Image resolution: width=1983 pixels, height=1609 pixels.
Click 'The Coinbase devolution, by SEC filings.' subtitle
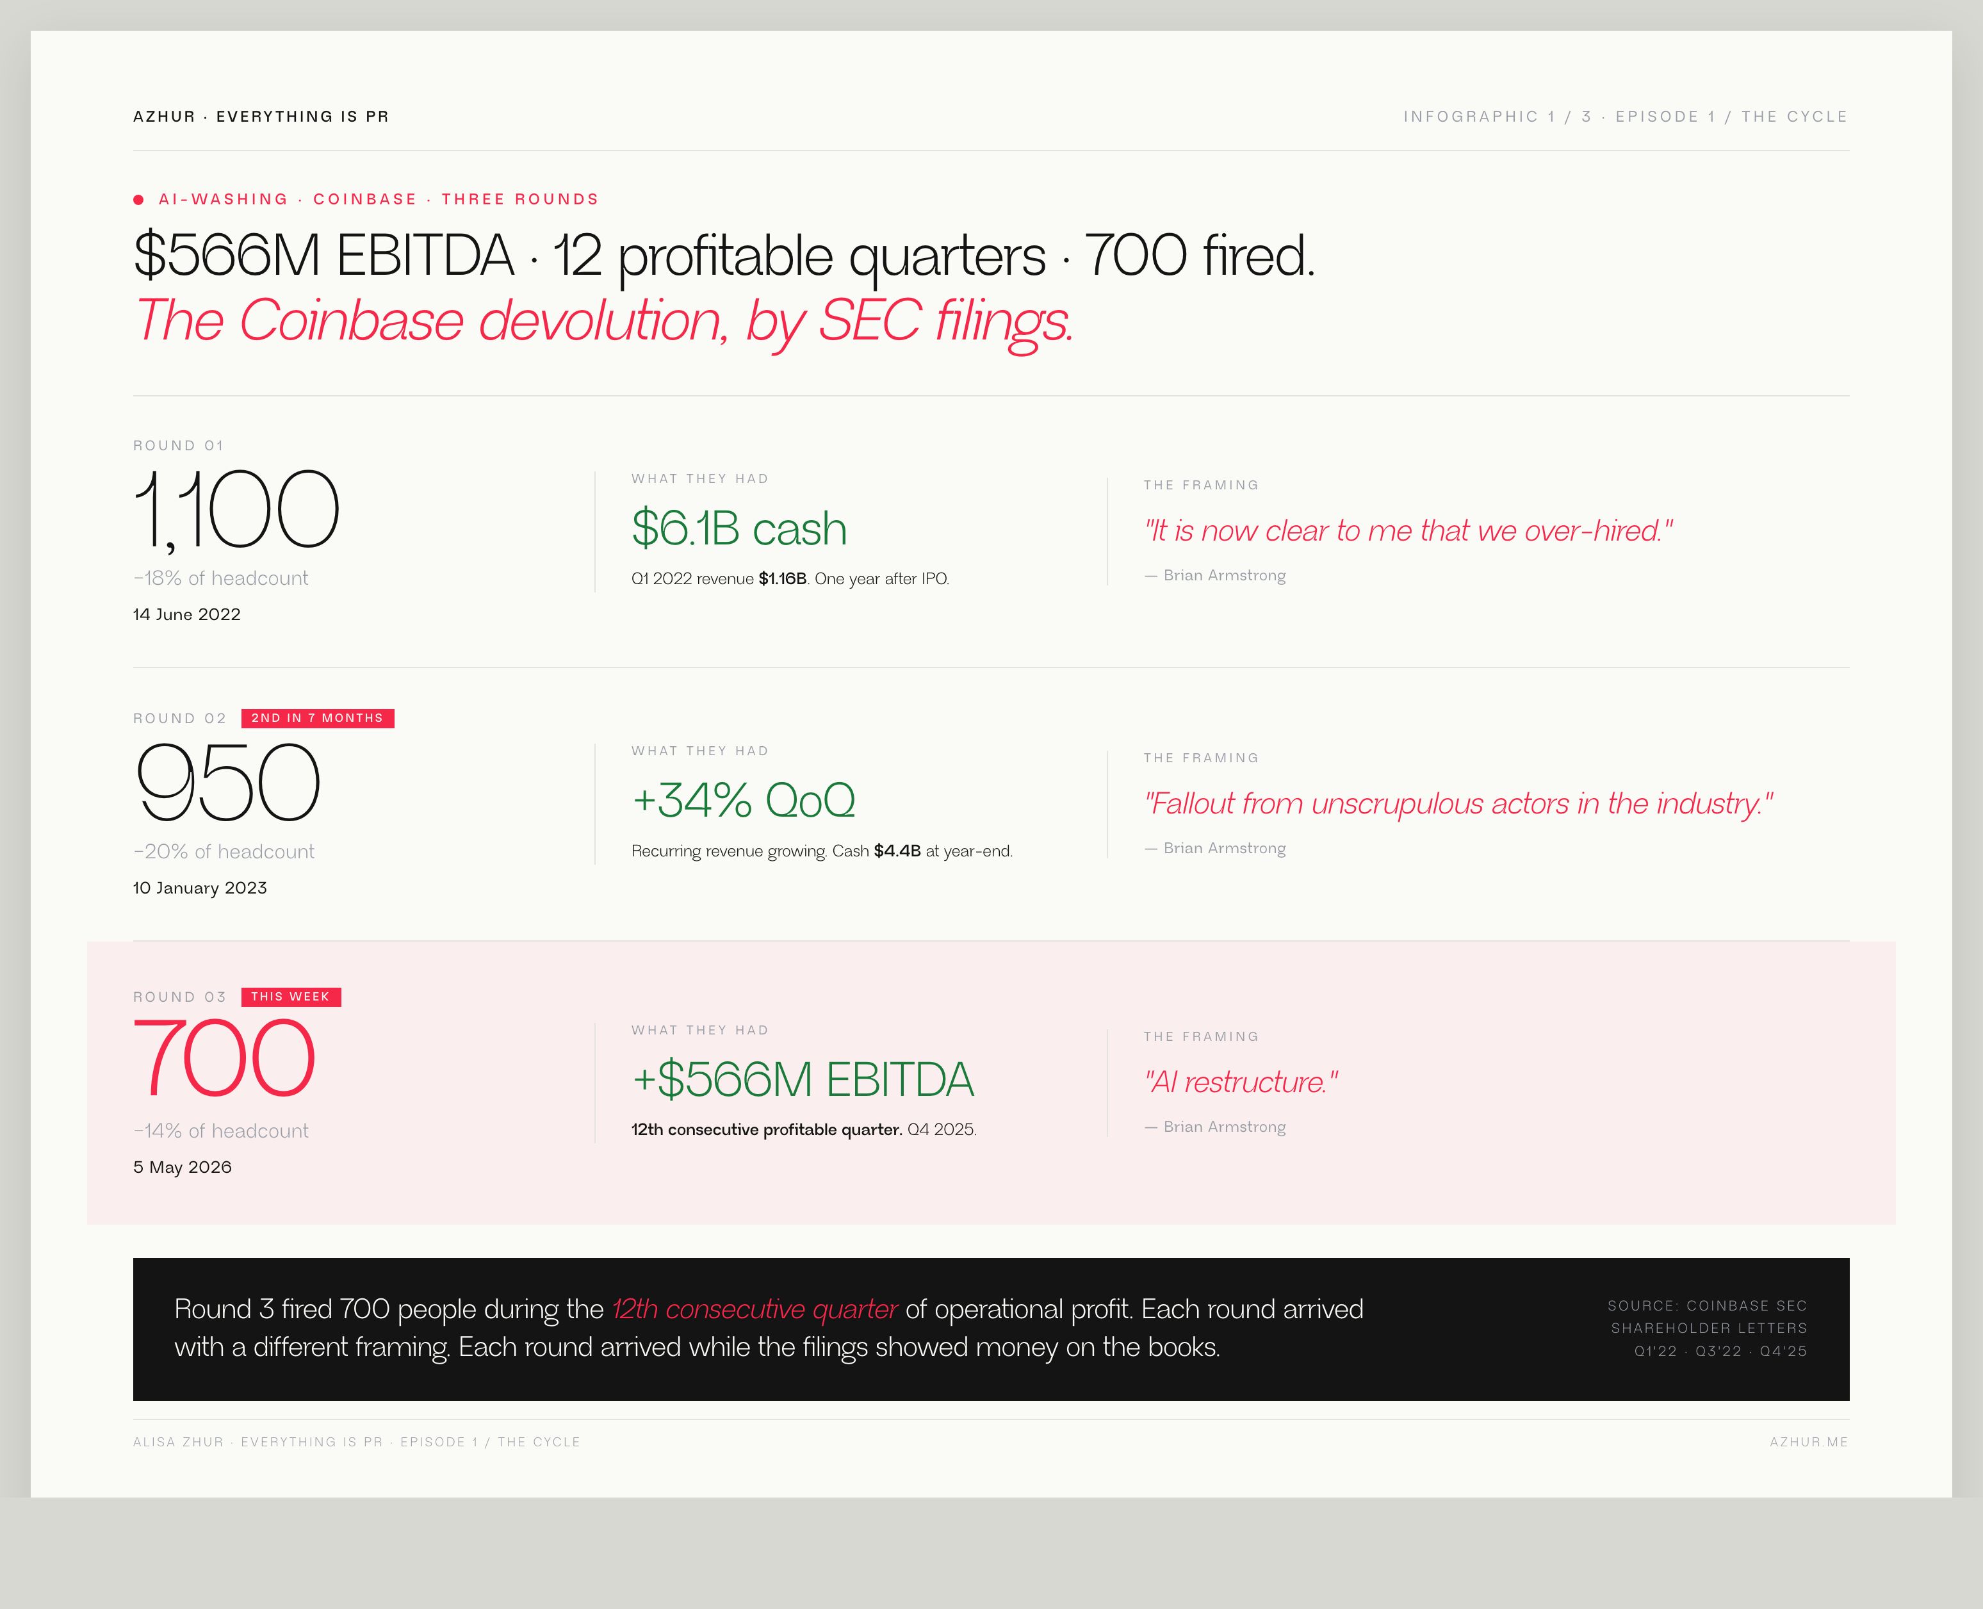coord(603,322)
